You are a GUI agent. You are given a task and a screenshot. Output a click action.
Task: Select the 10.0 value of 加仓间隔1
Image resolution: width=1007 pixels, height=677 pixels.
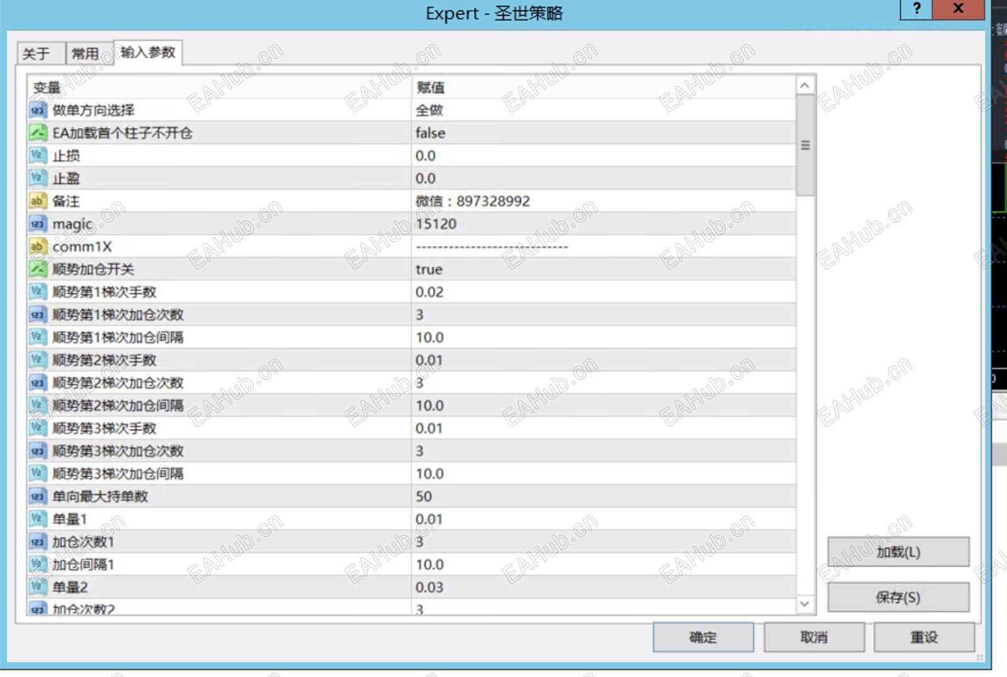point(430,564)
